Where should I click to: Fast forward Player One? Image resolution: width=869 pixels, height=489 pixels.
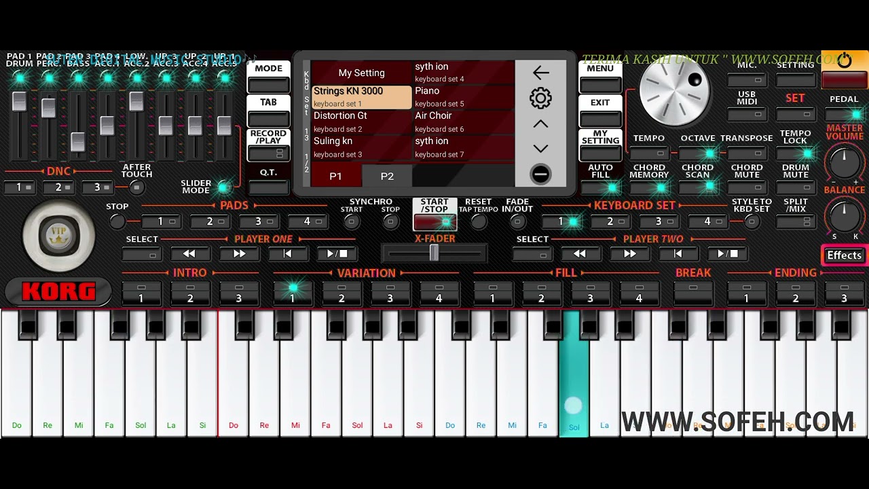point(239,254)
